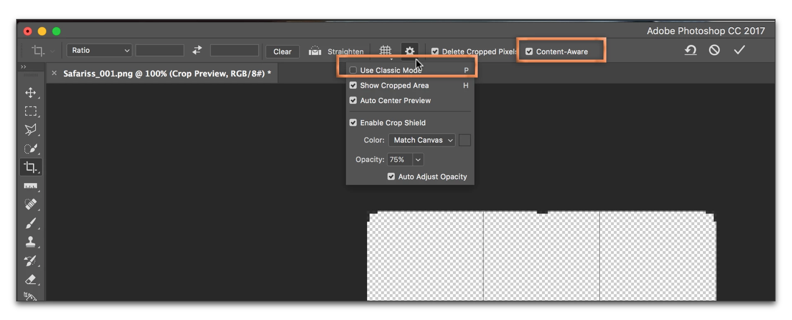
Task: Open the crop overlay grid options
Action: pos(385,51)
